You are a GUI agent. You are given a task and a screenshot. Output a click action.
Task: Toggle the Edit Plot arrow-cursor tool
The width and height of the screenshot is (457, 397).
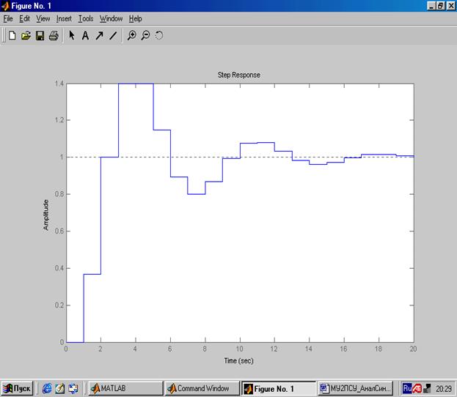coord(72,35)
